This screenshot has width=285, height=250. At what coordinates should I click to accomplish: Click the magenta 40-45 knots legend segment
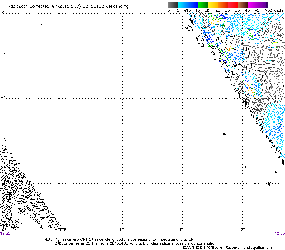[x=253, y=5]
